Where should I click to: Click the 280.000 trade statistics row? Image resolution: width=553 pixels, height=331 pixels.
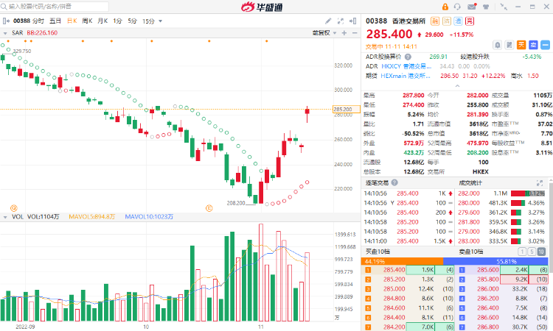pyautogui.click(x=502, y=203)
